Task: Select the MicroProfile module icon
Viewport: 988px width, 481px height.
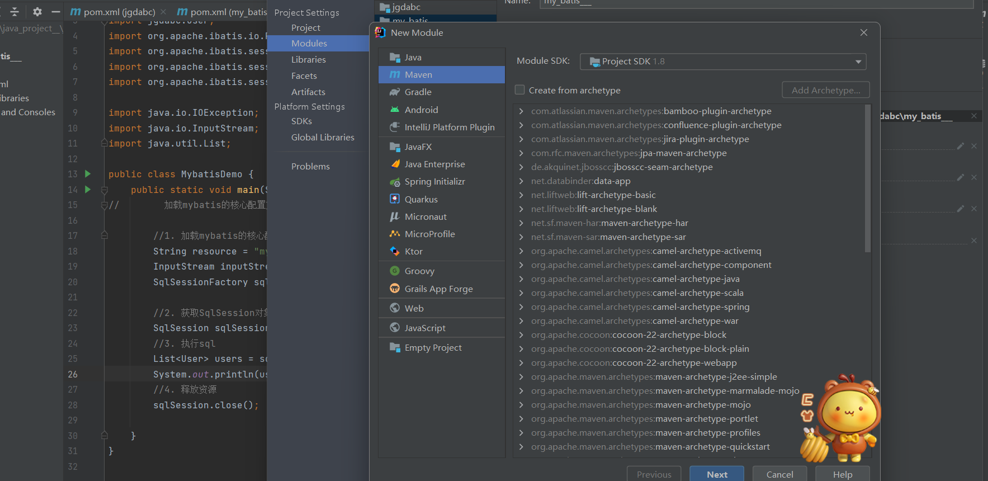Action: click(395, 234)
